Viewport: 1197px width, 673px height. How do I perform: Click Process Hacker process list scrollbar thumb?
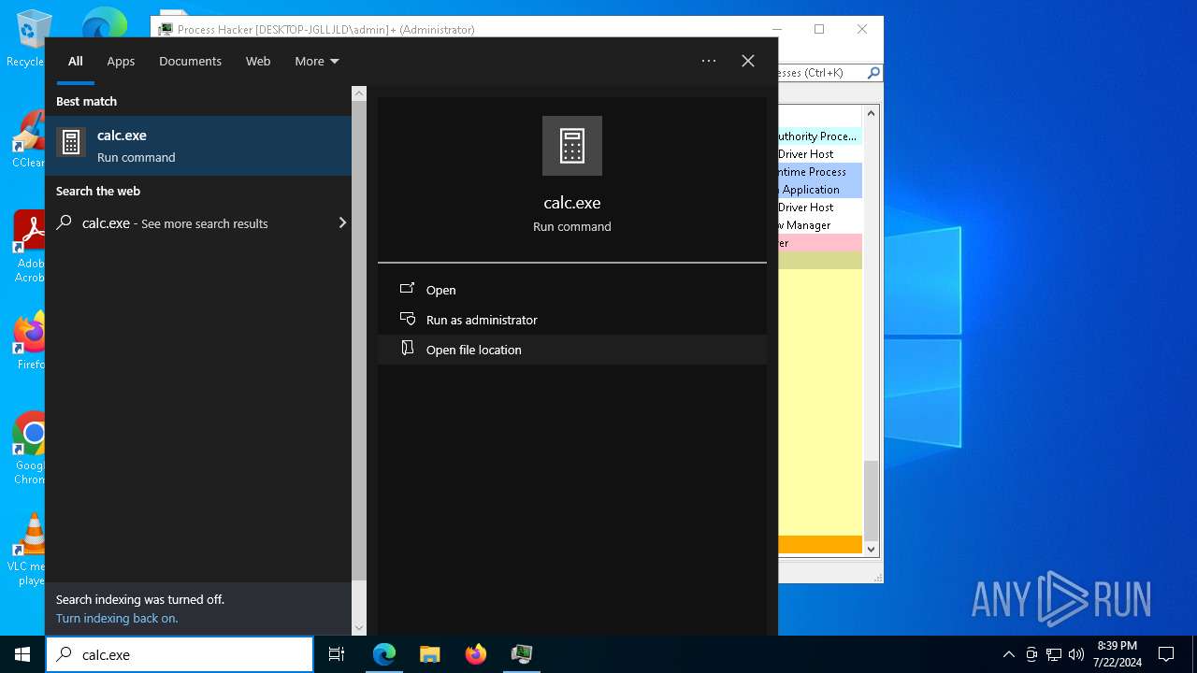click(871, 501)
